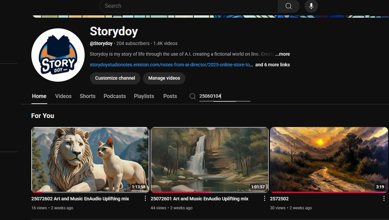Open options menu for 25072601 video
The image size is (389, 220).
click(265, 198)
